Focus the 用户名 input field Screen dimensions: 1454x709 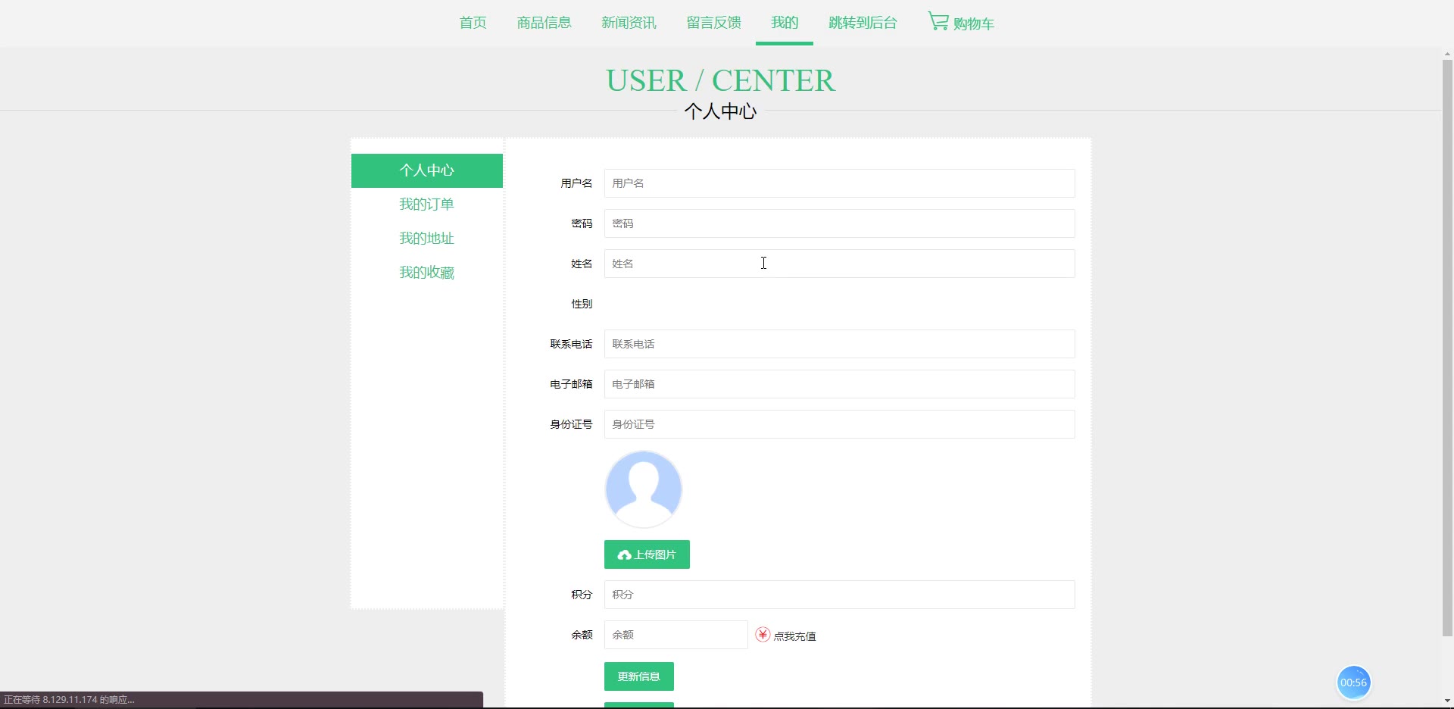tap(839, 183)
